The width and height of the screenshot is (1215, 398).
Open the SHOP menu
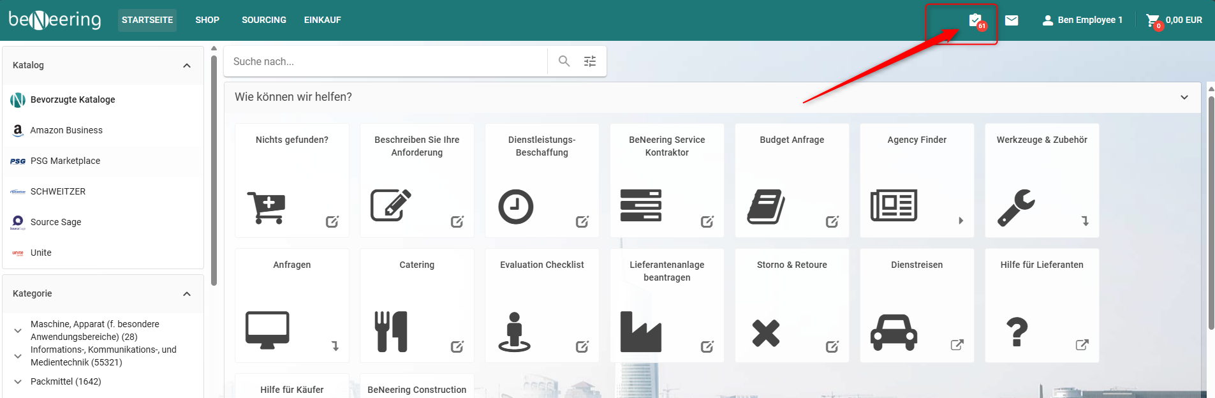coord(207,20)
